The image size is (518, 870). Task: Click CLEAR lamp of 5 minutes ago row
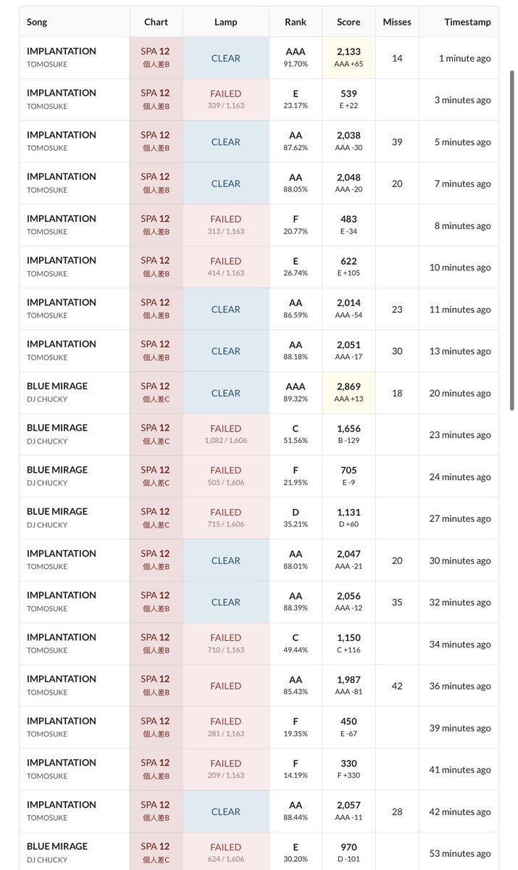(225, 142)
